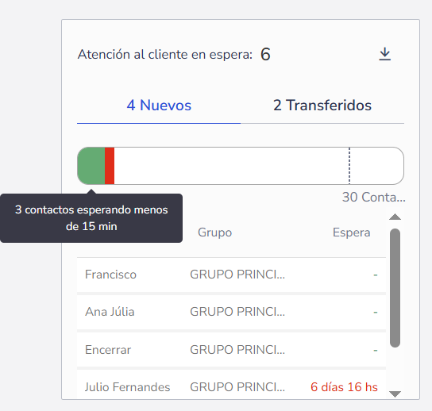Image resolution: width=432 pixels, height=411 pixels.
Task: Select the Francisco contact row
Action: point(231,275)
